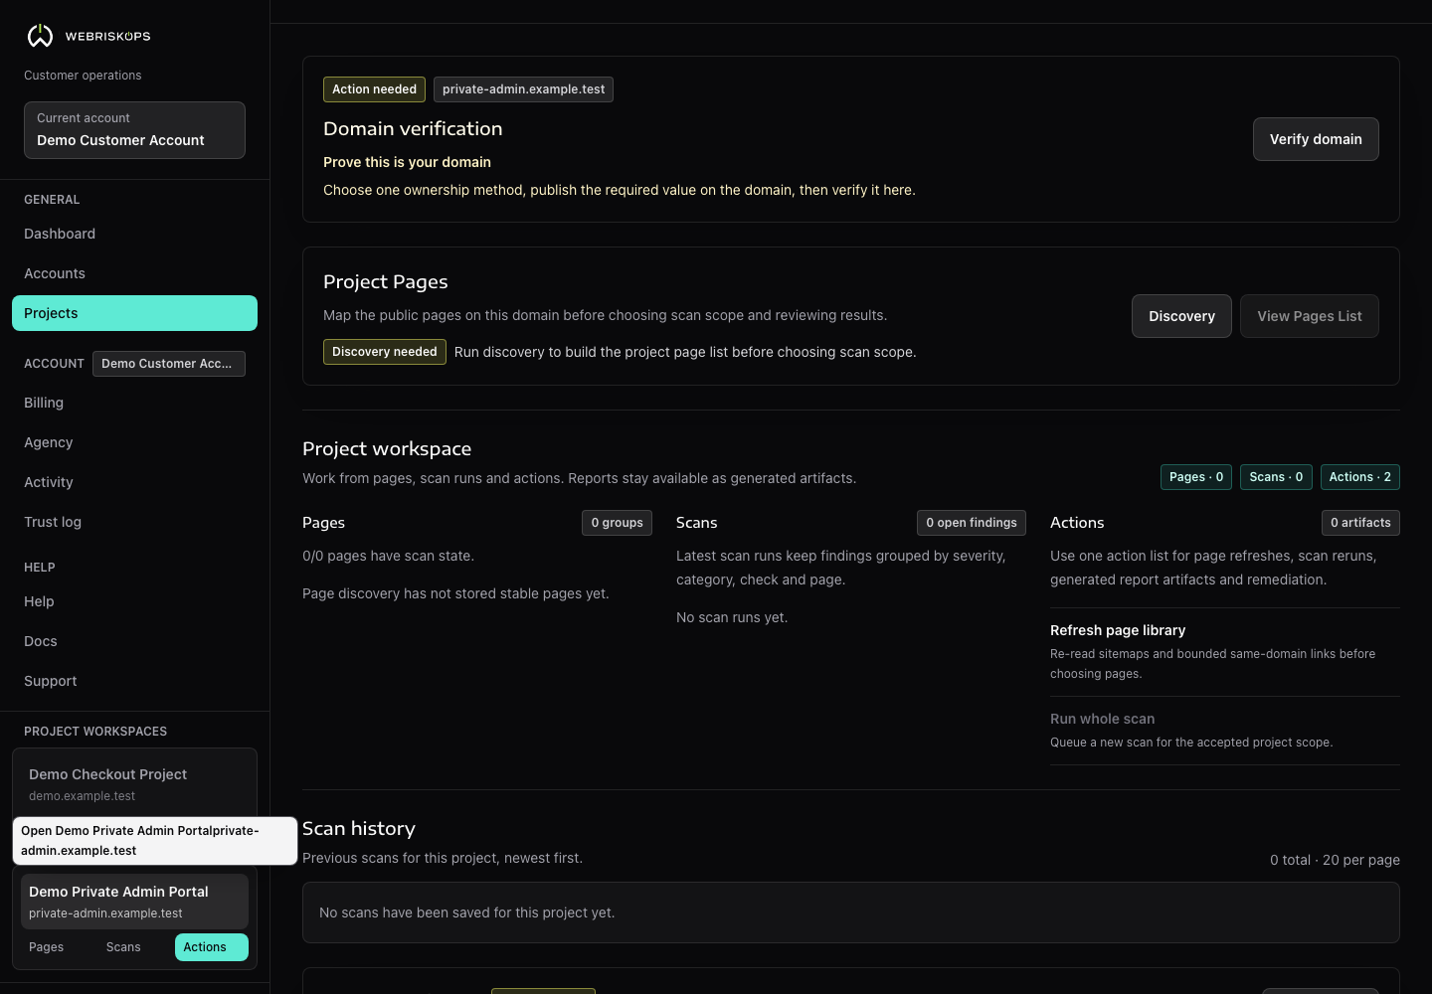Screen dimensions: 1432x994
Task: Click the Discovery button
Action: [x=1181, y=316]
